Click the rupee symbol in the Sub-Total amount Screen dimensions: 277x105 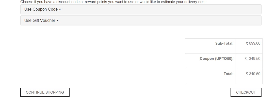247,43
